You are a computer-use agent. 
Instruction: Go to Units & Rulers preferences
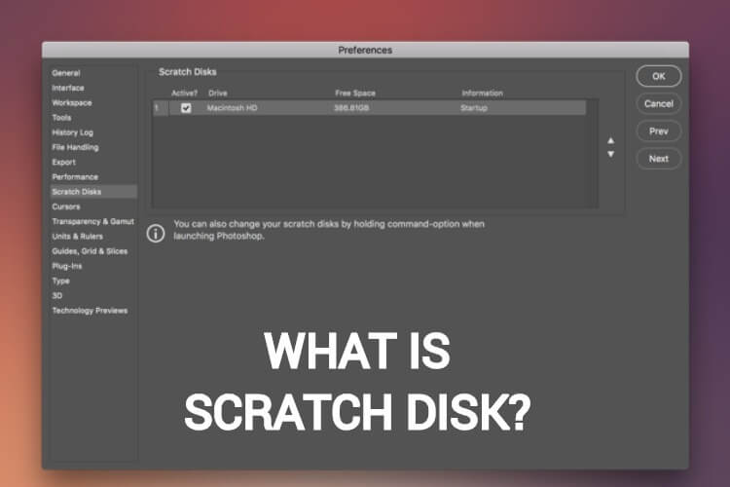(x=80, y=237)
